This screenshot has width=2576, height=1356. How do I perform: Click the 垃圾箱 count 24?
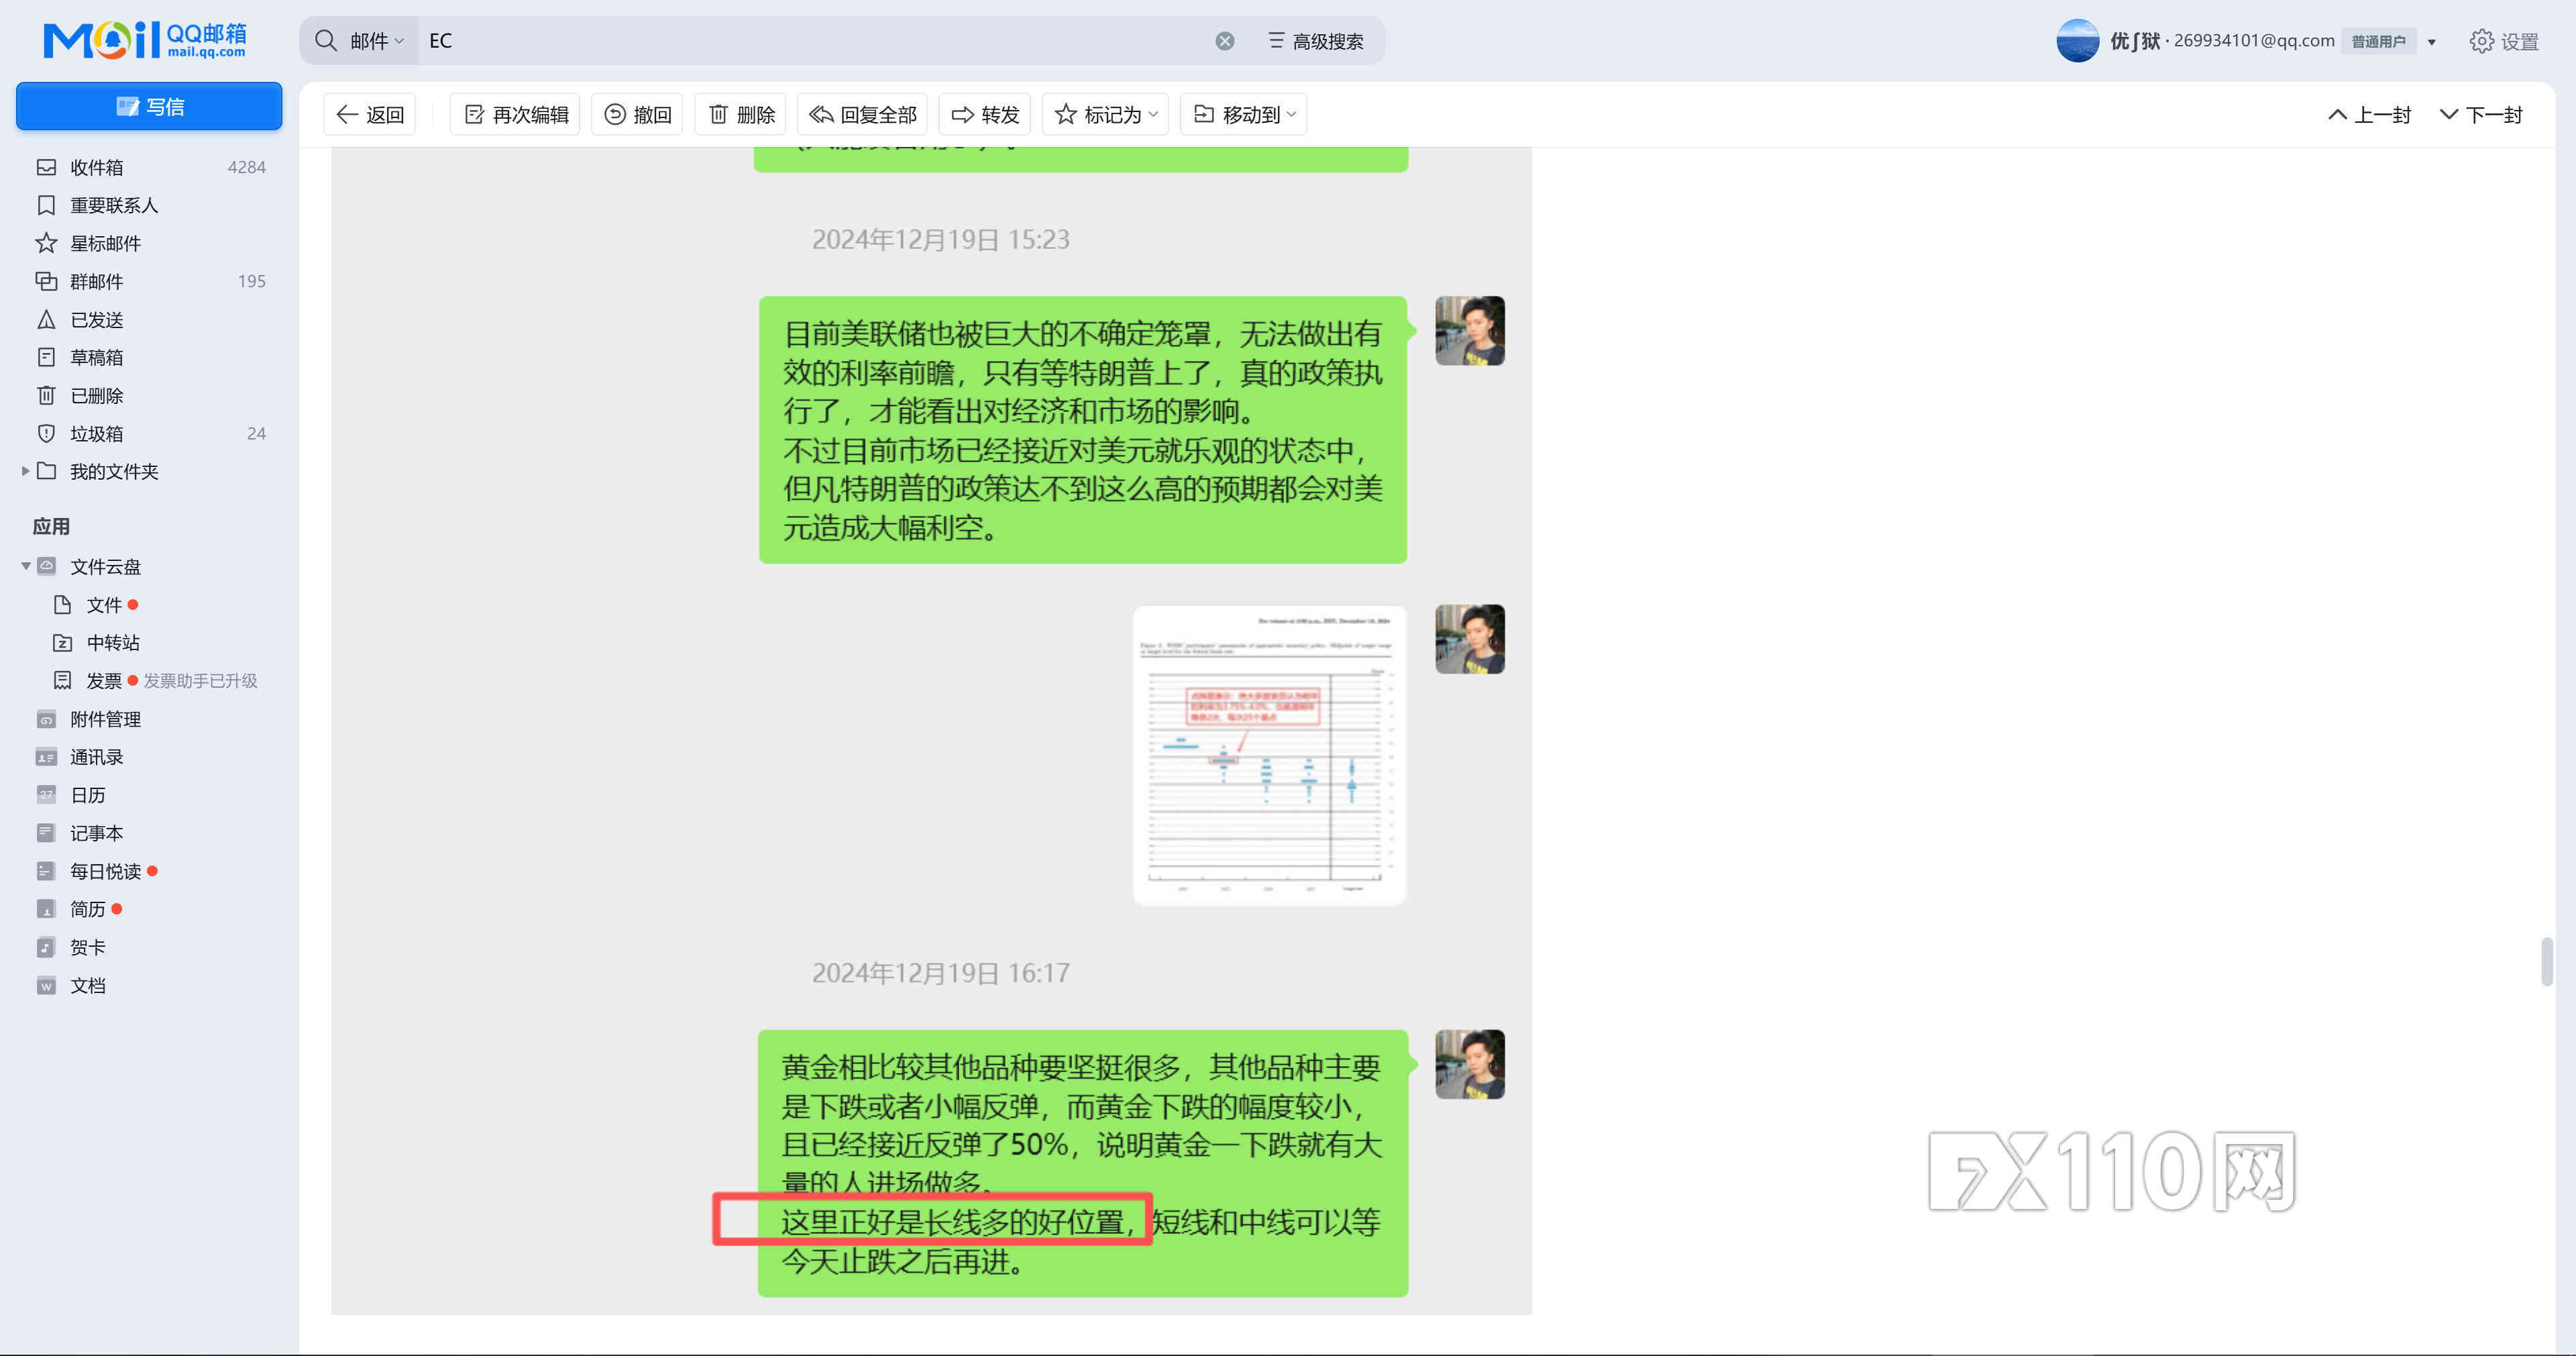(257, 433)
